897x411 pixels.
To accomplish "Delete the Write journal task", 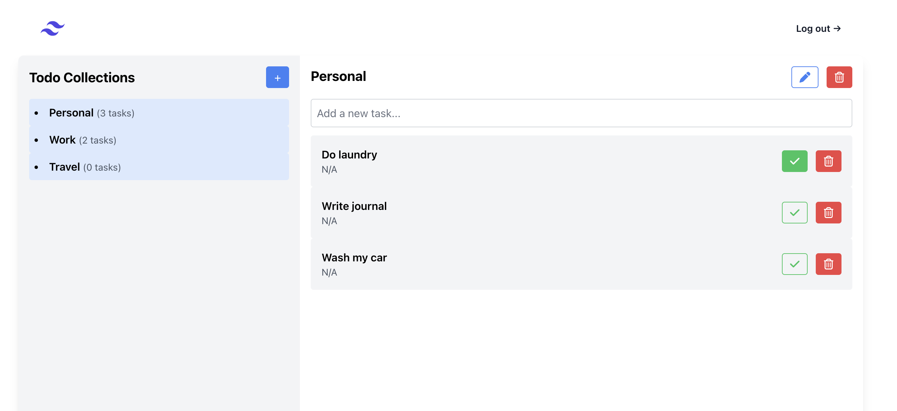I will pyautogui.click(x=828, y=213).
